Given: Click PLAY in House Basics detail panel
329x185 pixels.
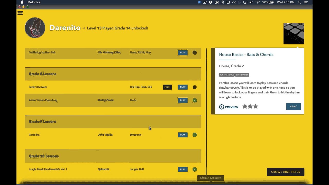Looking at the screenshot, I should [x=293, y=106].
